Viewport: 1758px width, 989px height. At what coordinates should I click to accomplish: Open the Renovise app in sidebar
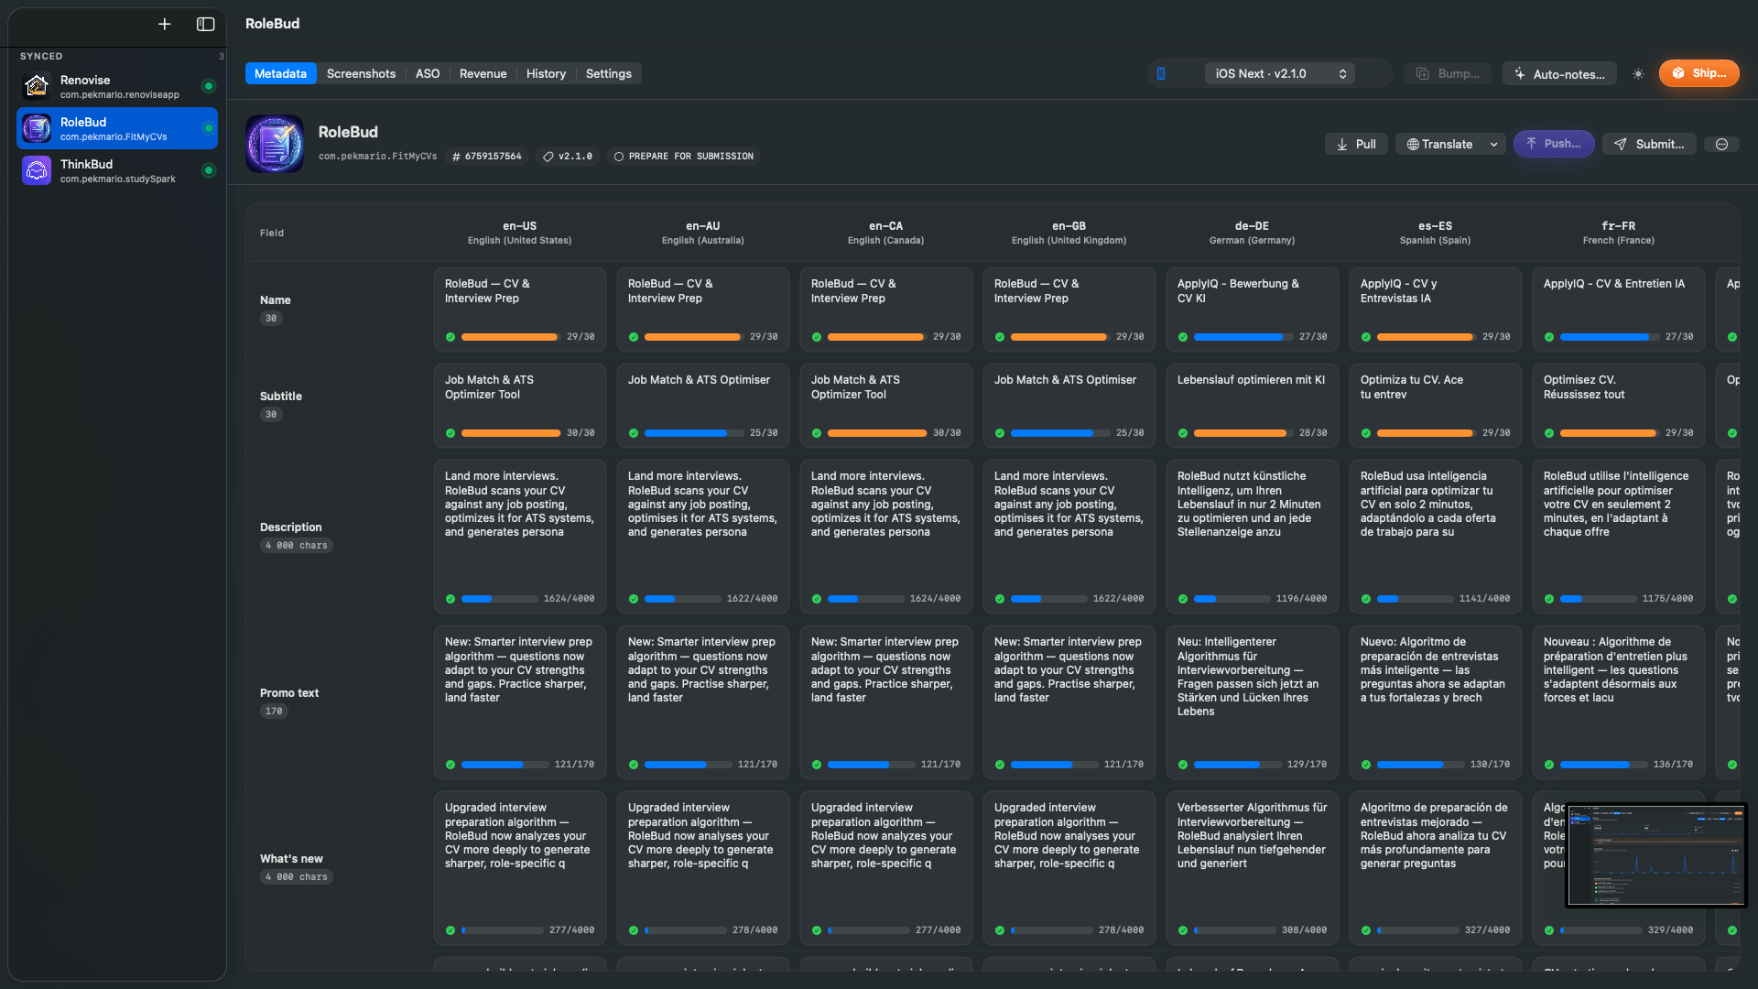117,86
